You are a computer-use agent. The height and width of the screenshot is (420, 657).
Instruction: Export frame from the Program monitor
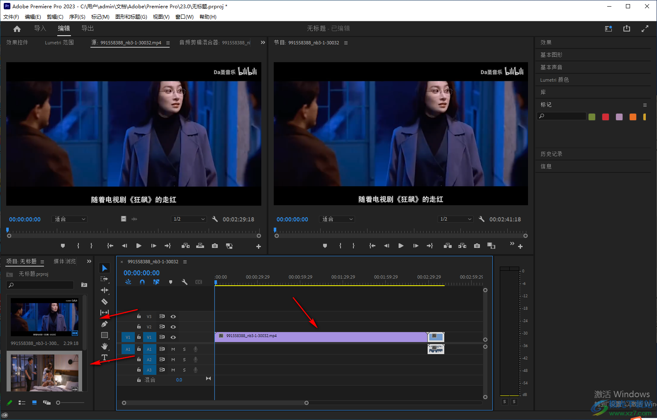(x=477, y=246)
